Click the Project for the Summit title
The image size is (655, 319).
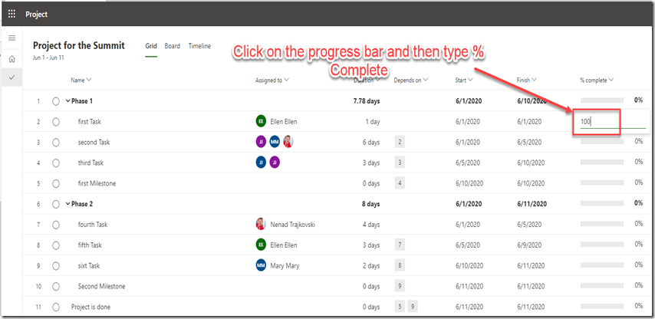(79, 45)
